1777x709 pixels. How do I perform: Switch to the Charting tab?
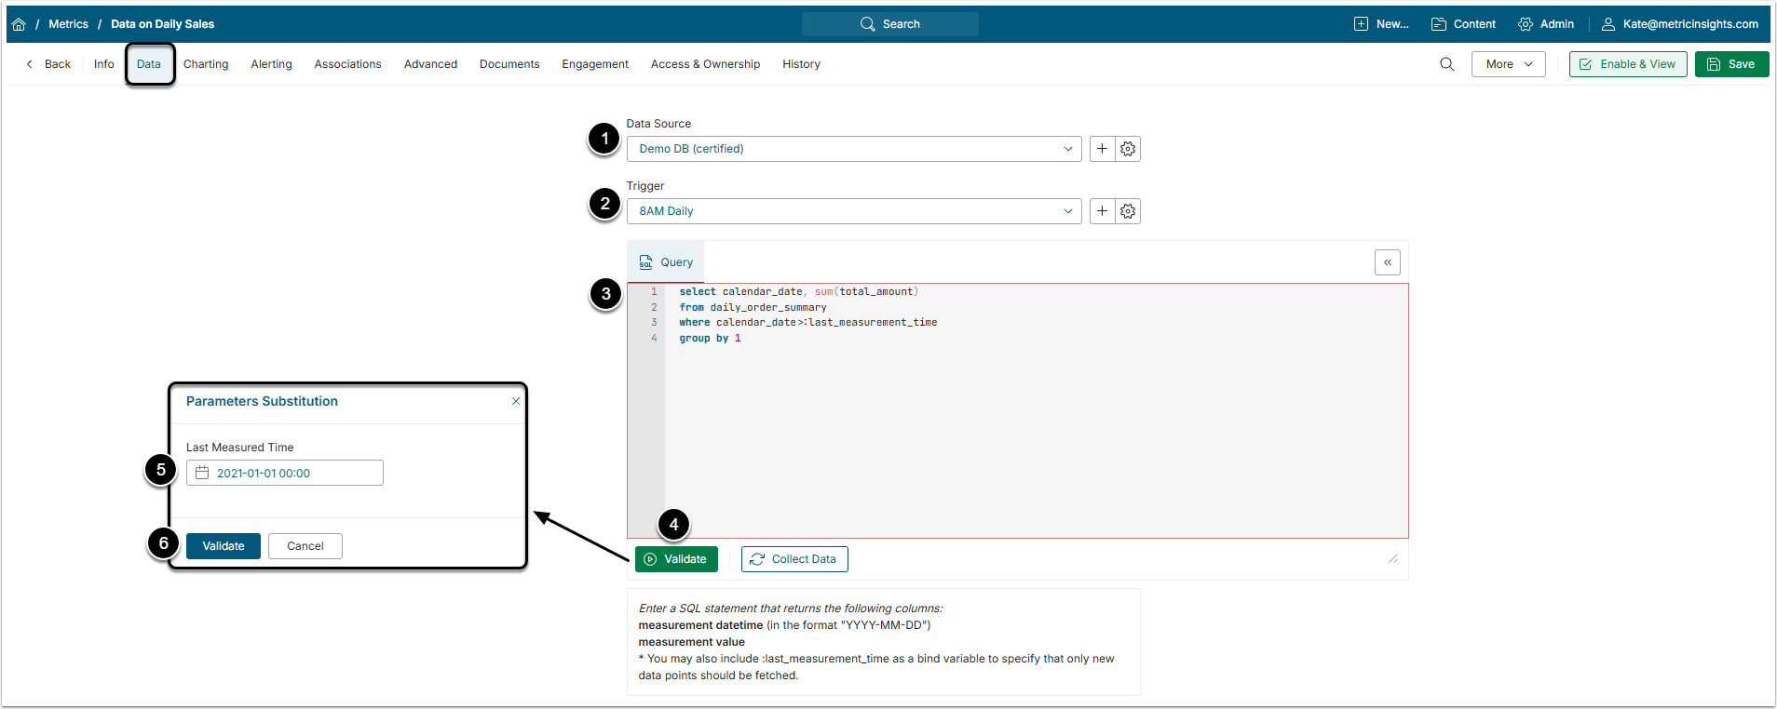tap(206, 64)
